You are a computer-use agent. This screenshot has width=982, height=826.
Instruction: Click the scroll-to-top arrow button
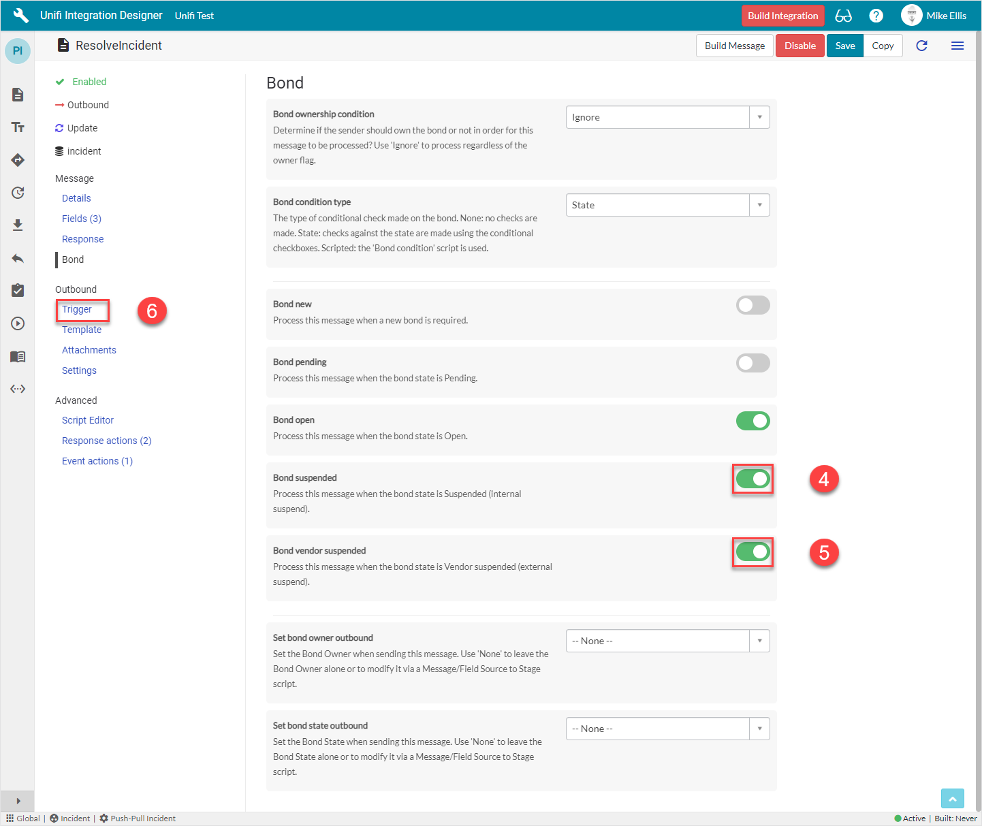point(952,799)
